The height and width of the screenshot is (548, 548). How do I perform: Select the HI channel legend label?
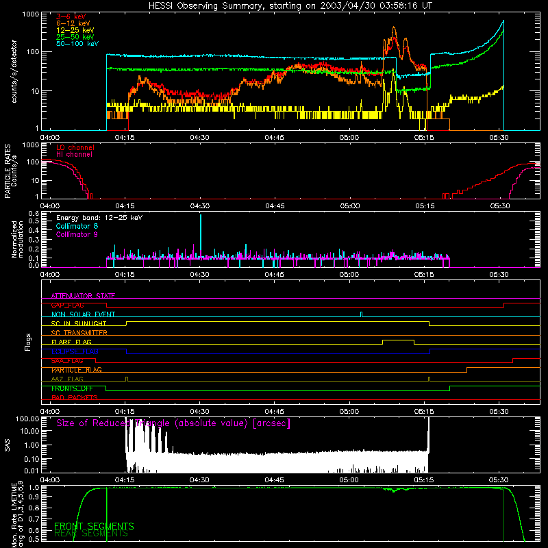point(74,155)
